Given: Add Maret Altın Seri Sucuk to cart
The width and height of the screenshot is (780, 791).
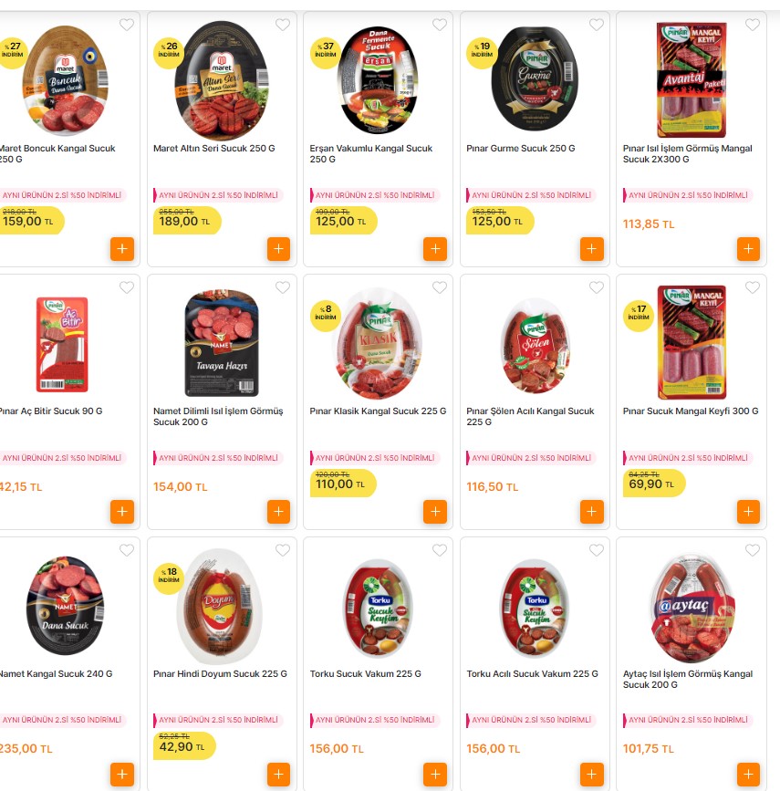Looking at the screenshot, I should pos(278,249).
